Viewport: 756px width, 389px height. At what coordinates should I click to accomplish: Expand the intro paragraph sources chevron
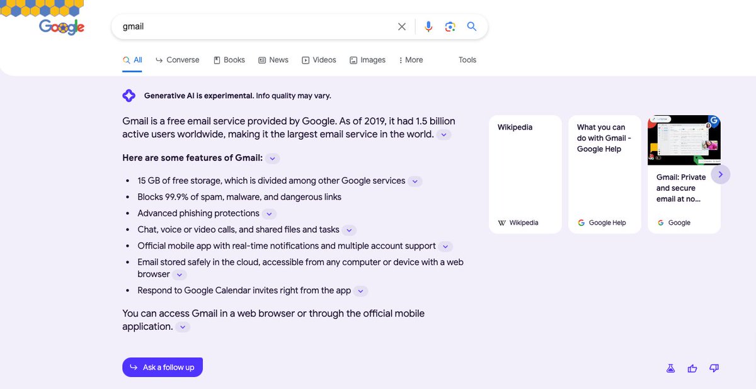click(x=444, y=135)
